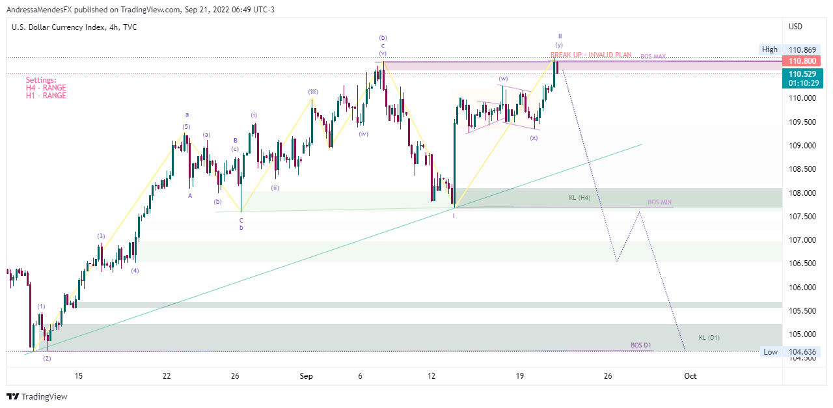Select 'BREAK UP - INVALID PLAN' annotation

[591, 55]
